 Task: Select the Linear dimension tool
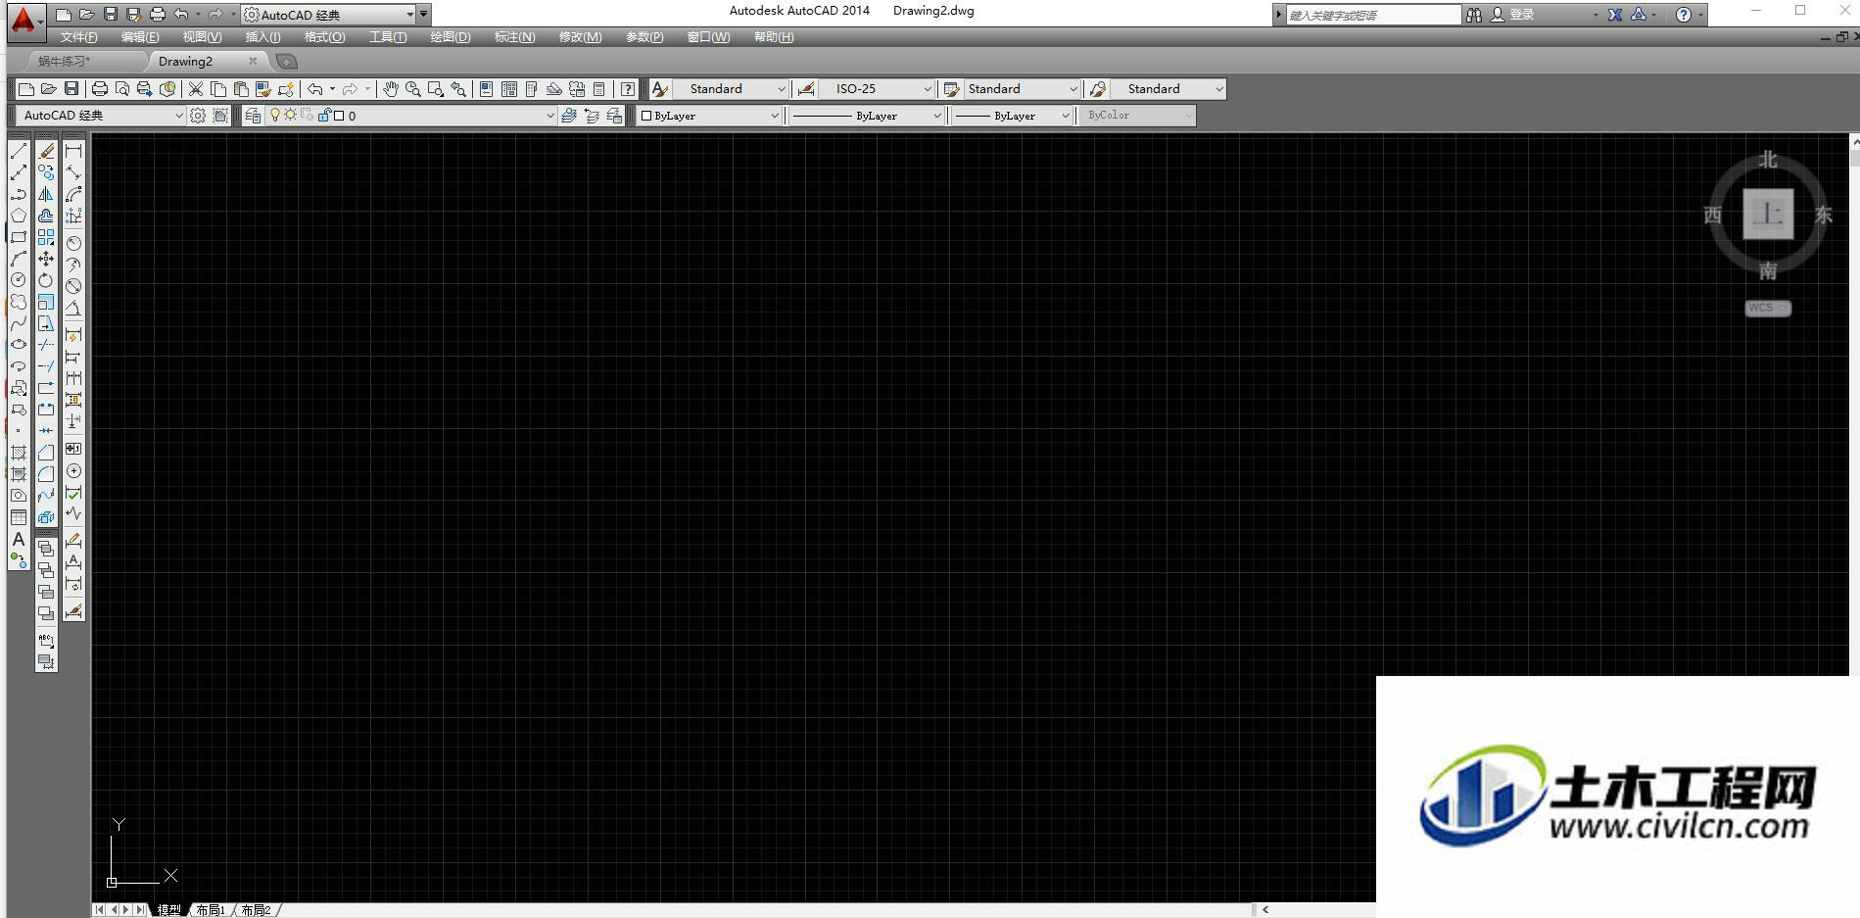point(73,151)
